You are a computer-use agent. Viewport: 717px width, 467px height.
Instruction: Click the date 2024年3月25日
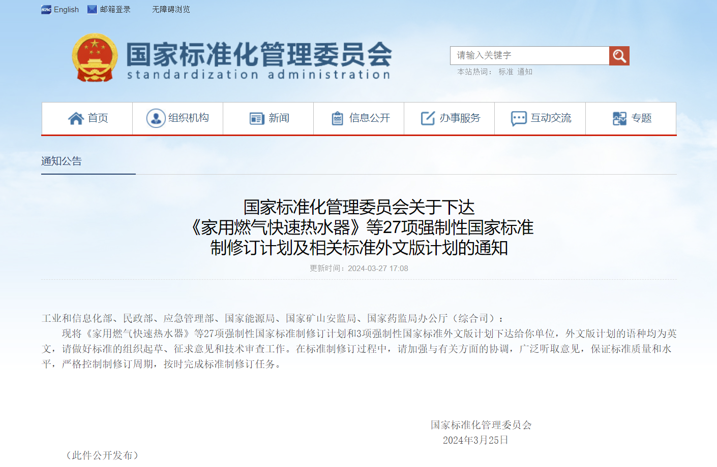pos(475,440)
